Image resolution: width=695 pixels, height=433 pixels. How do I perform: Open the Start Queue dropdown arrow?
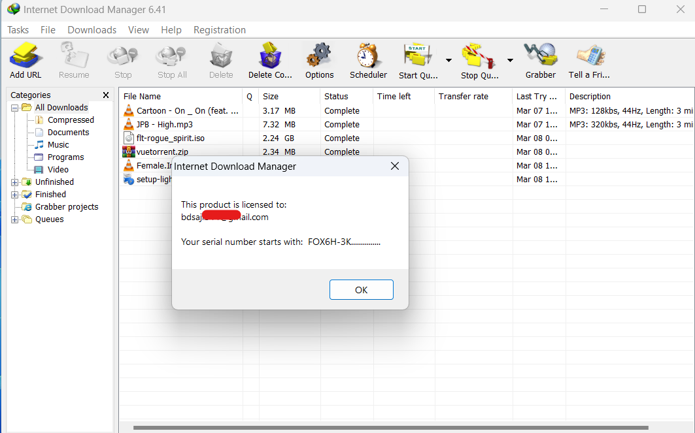point(449,60)
